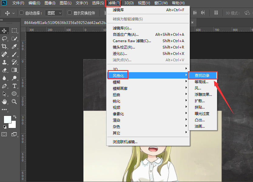Viewport: 253px width, 182px height.
Task: Toggle Quick Mask mode at toolbar bottom
Action: point(4,134)
